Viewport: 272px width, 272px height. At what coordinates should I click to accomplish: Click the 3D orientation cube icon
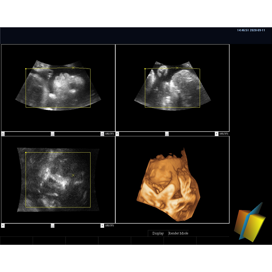[250, 222]
